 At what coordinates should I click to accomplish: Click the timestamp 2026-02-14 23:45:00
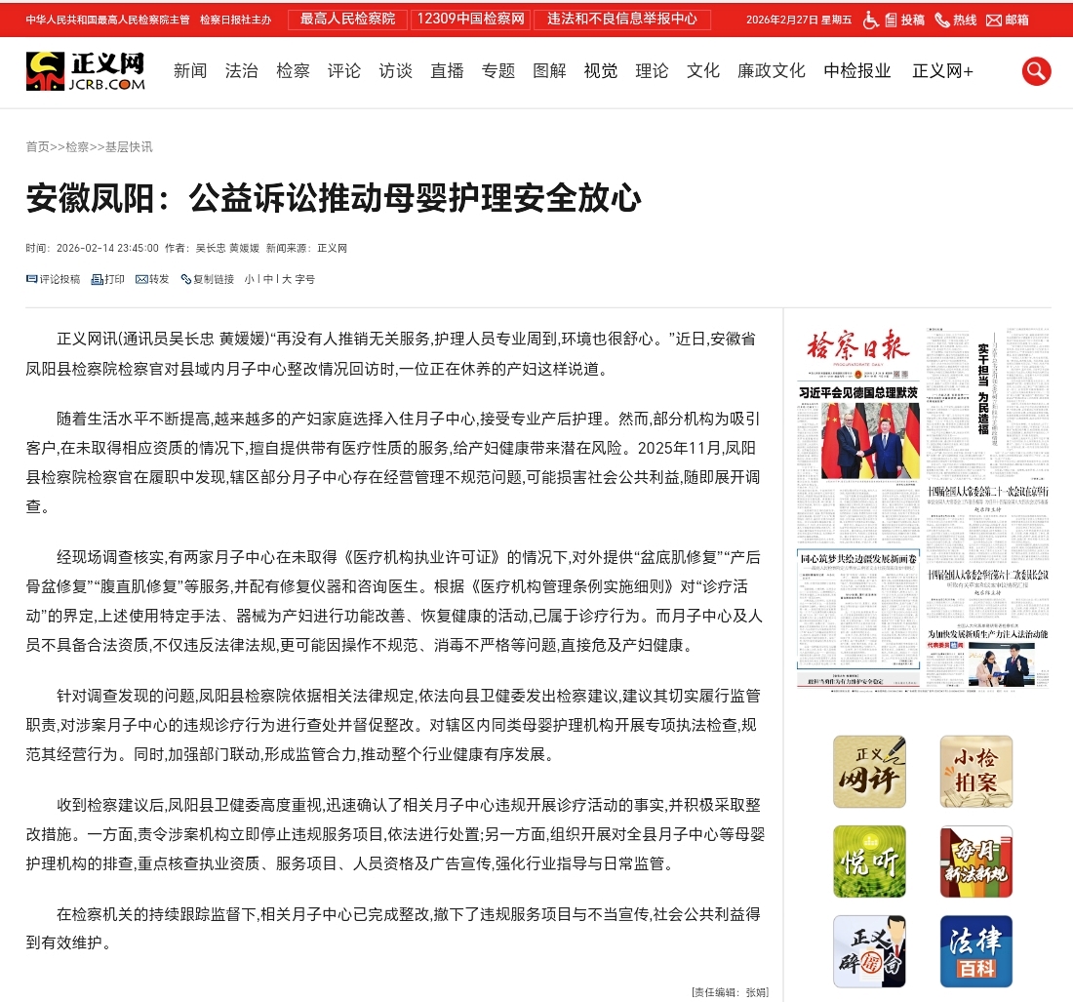pyautogui.click(x=107, y=249)
